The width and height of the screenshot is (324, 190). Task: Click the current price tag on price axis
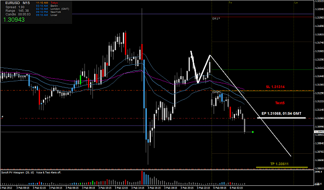319,131
